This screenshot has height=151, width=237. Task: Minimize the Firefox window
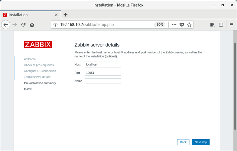(213, 5)
